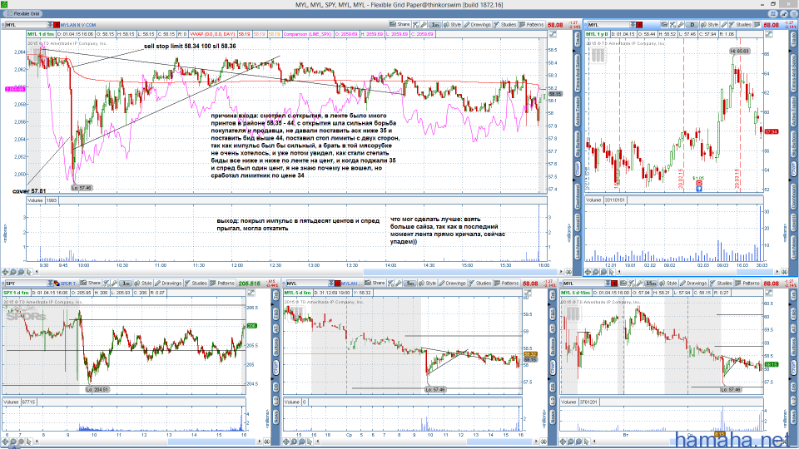Click Share button in SPY chart
Screen dimensions: 799x449
[92, 283]
